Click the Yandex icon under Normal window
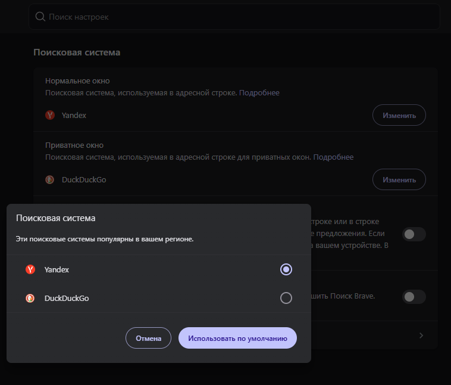Screen dimensions: 451x385 click(x=50, y=115)
